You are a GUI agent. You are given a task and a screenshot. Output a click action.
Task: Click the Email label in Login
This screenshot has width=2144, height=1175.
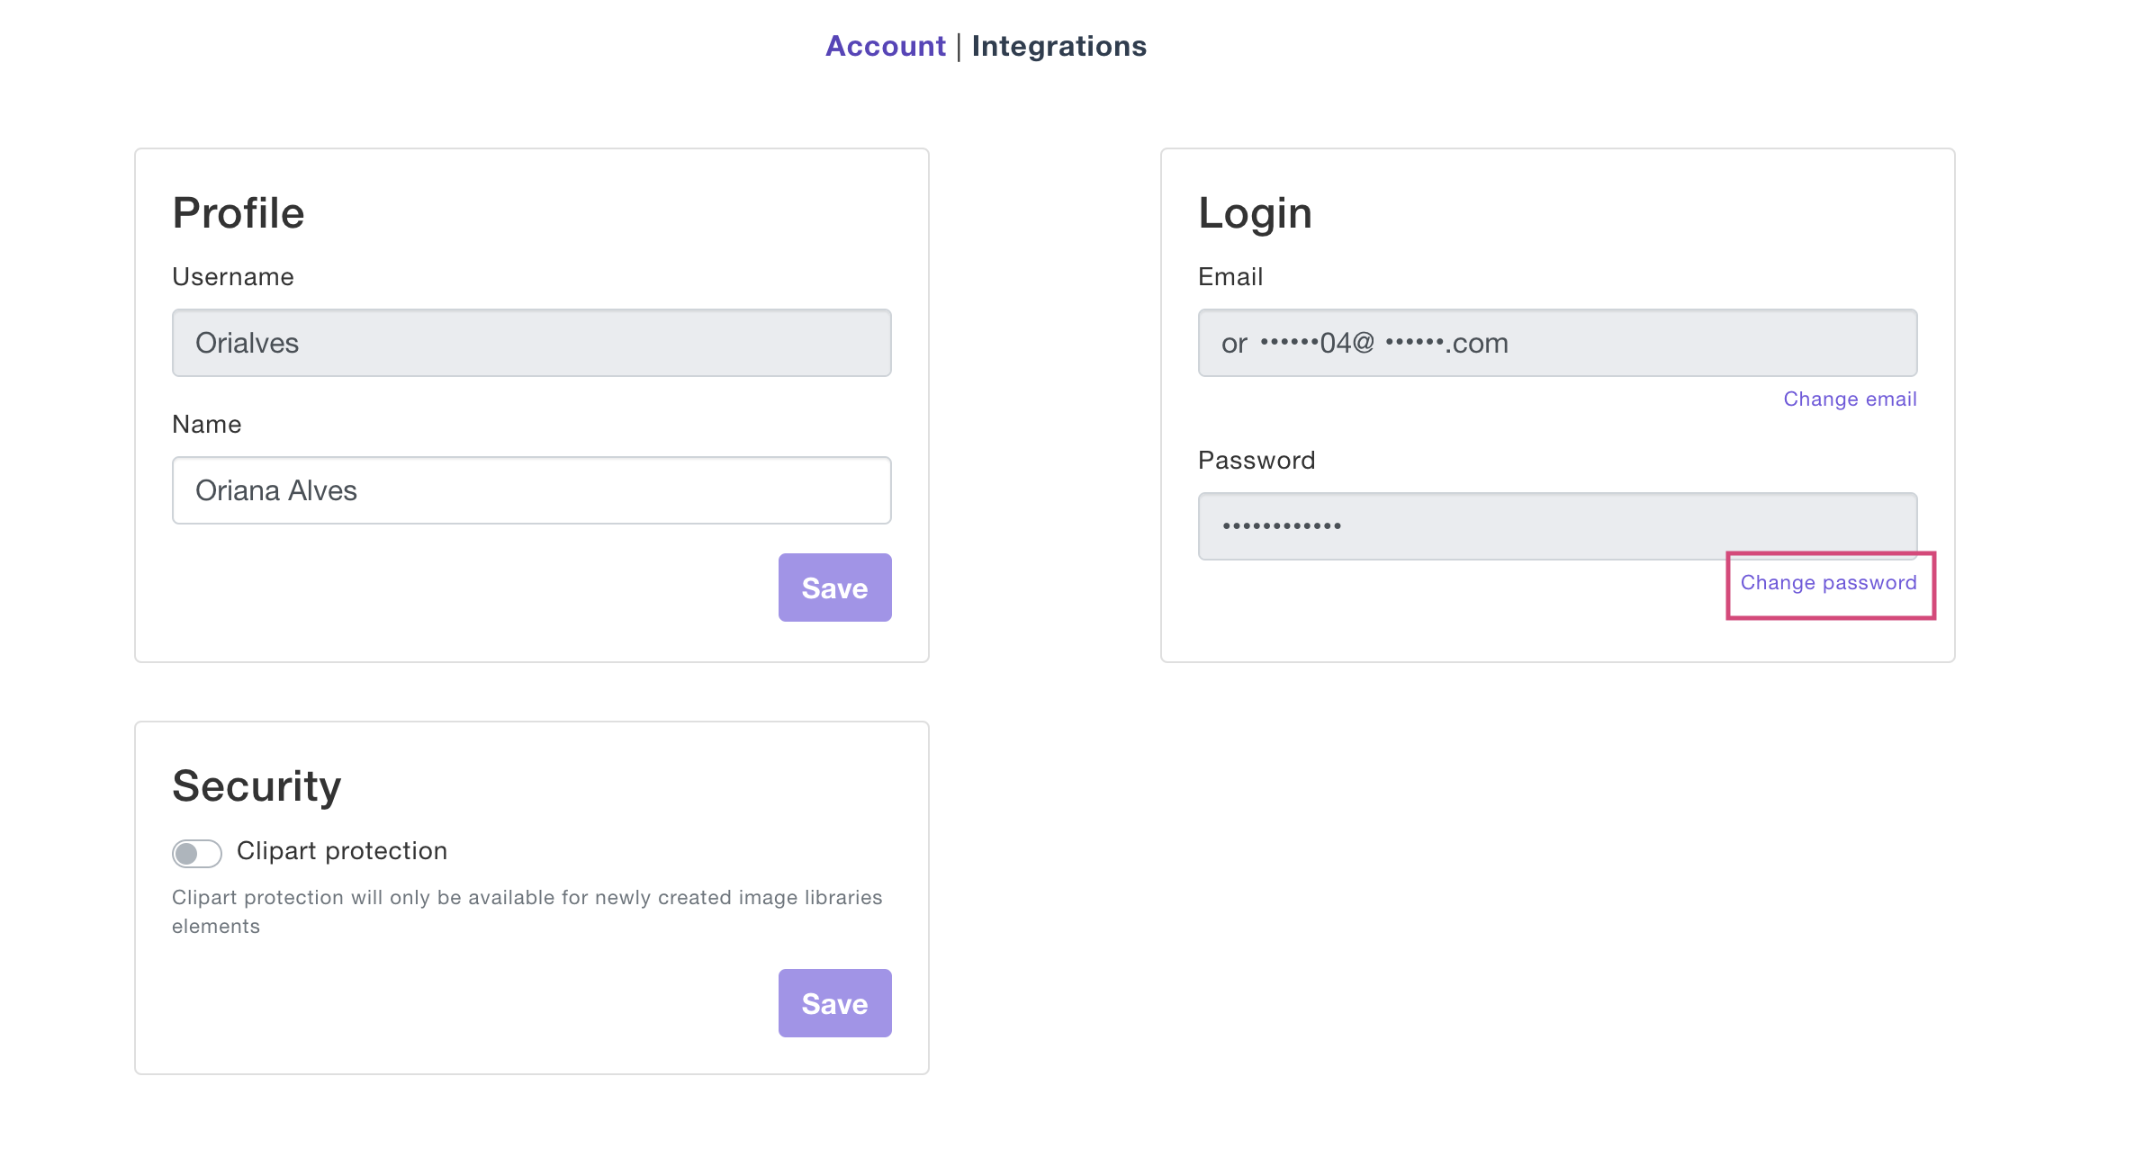[x=1230, y=277]
